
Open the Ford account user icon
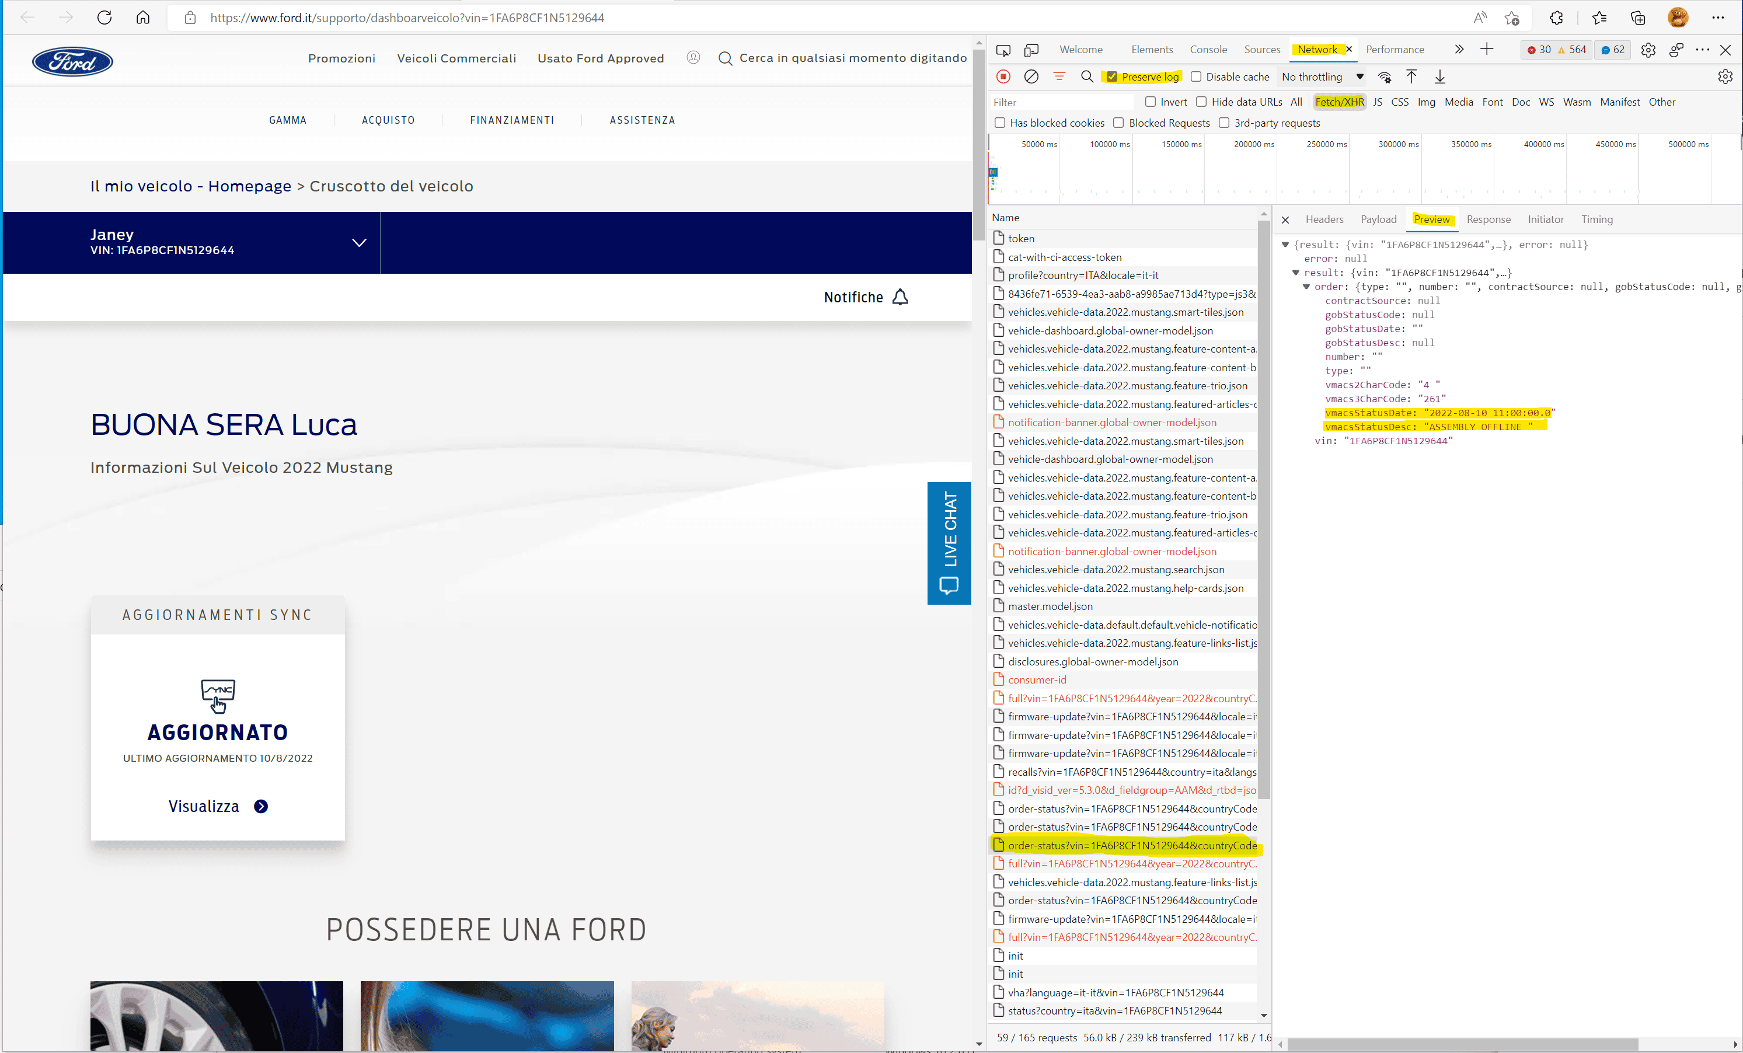click(x=693, y=57)
